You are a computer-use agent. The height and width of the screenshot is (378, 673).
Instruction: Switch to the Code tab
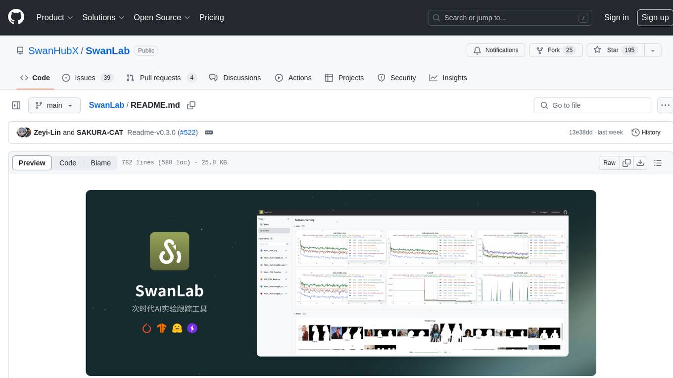click(x=35, y=78)
